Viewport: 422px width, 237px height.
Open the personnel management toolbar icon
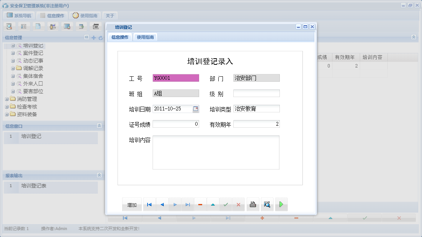pyautogui.click(x=52, y=26)
